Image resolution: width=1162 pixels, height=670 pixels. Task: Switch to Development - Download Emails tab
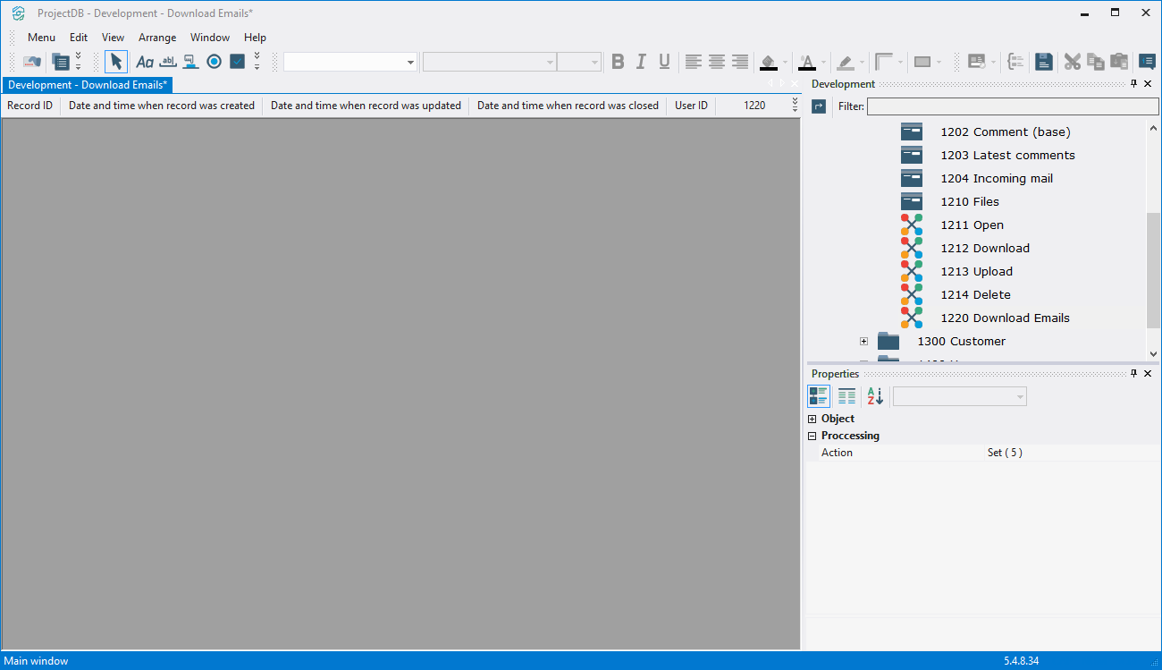[x=88, y=85]
